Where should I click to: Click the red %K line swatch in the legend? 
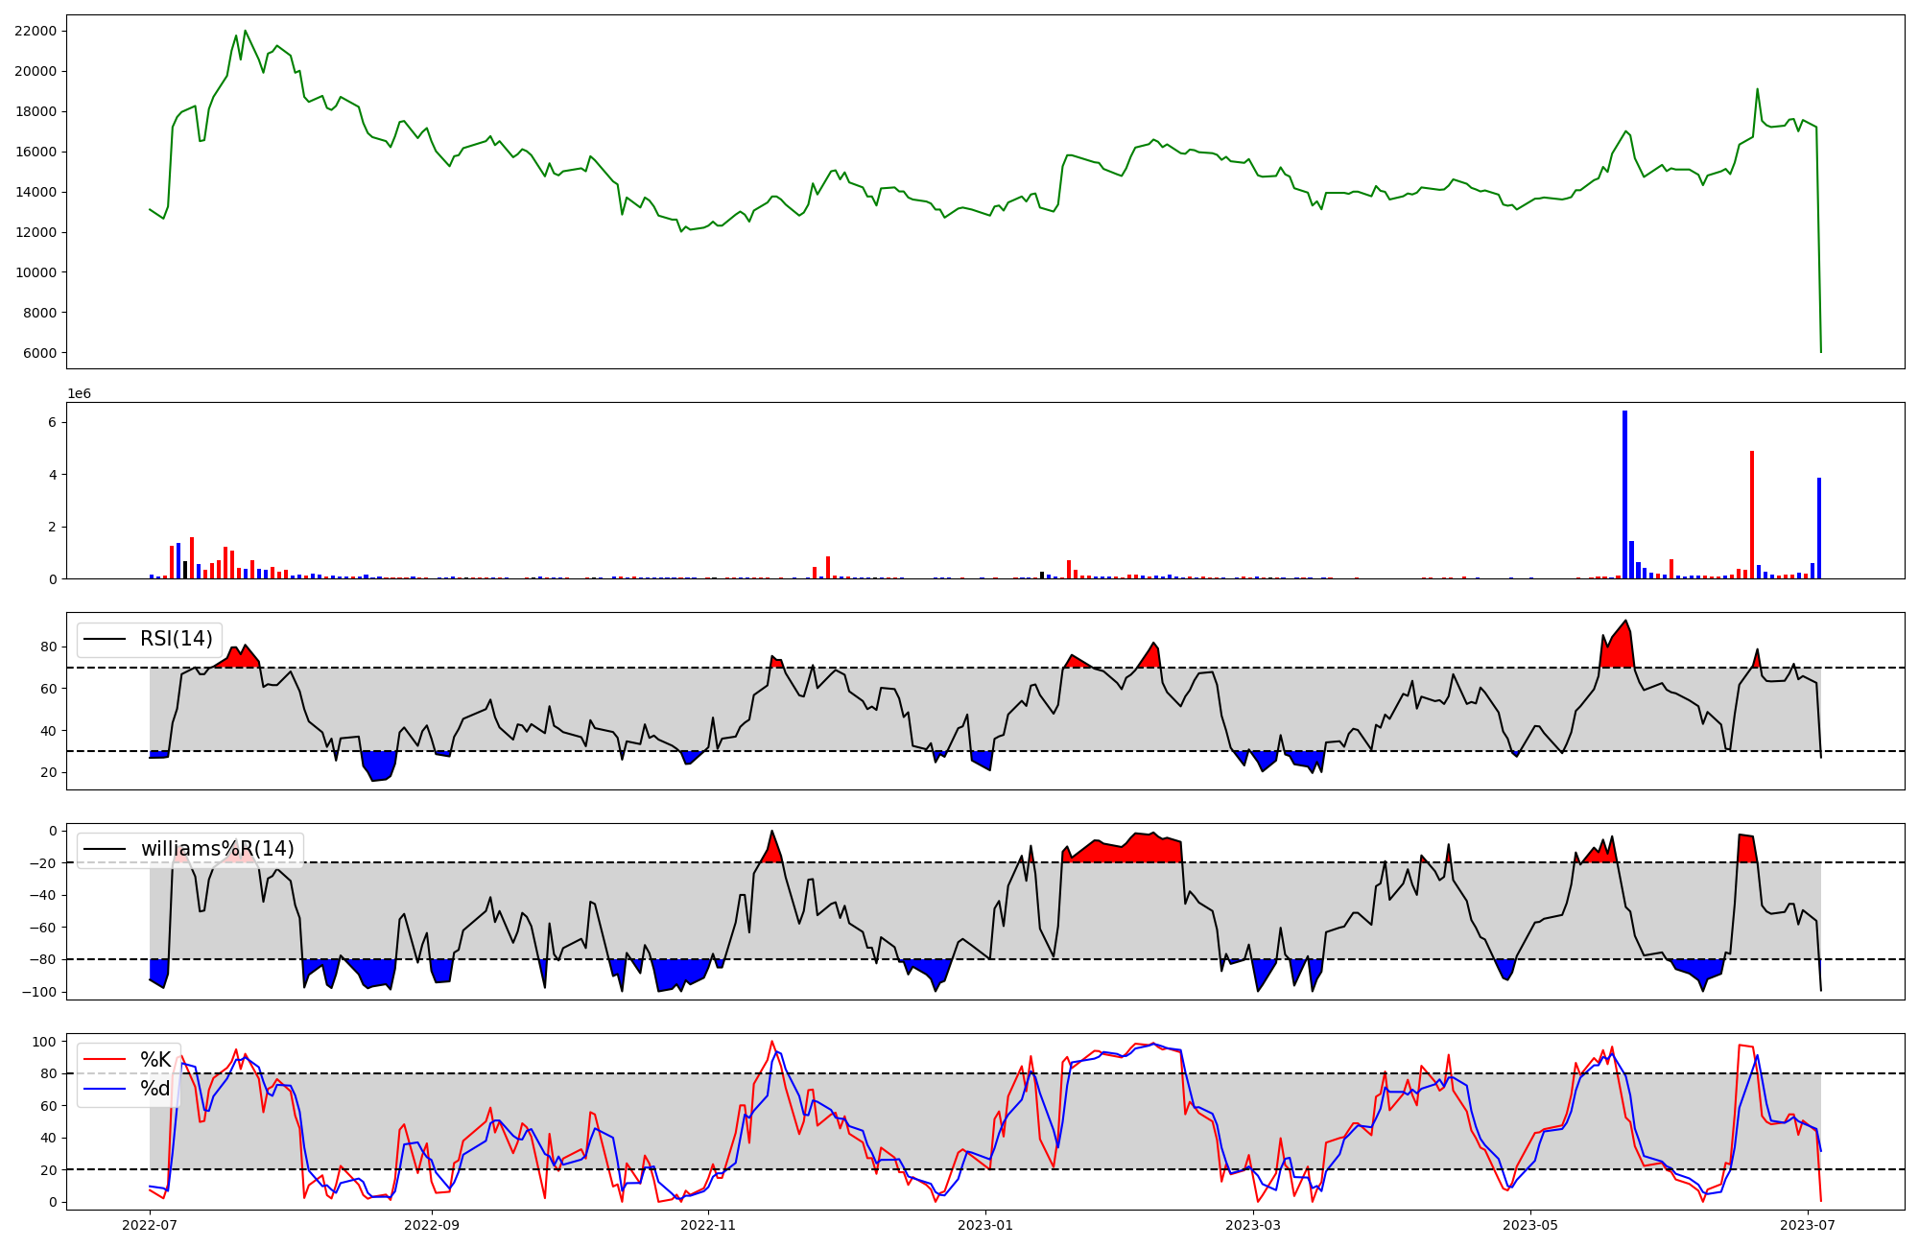click(105, 1060)
